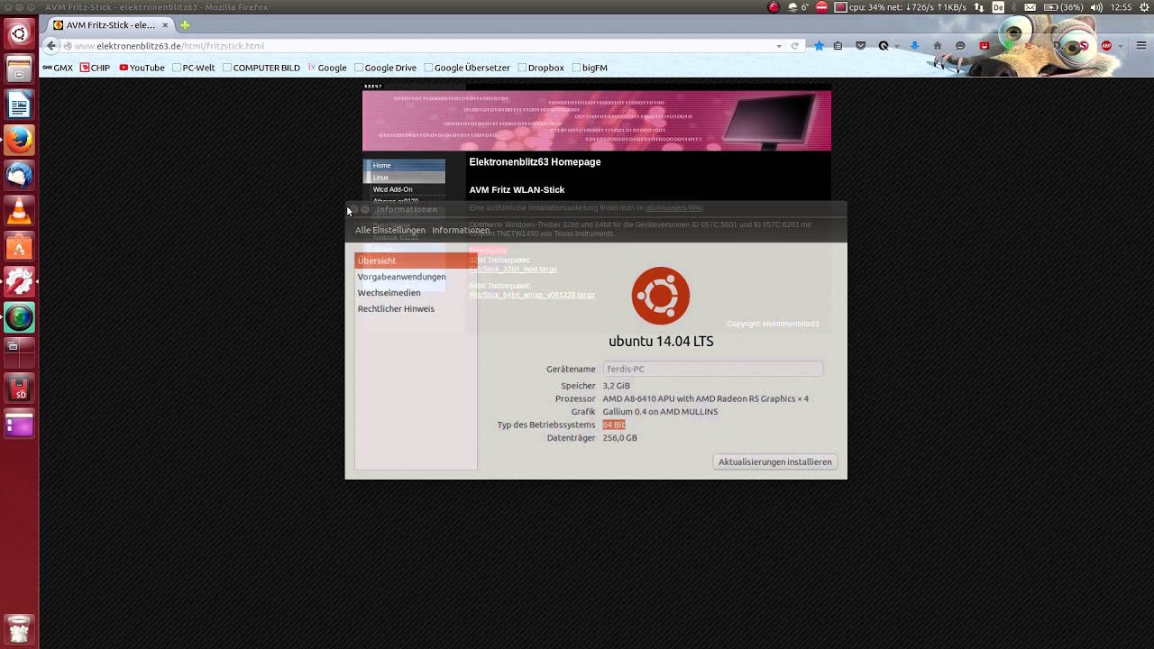Viewport: 1154px width, 649px height.
Task: Click Alle Einstellungen in the settings window
Action: (x=389, y=230)
